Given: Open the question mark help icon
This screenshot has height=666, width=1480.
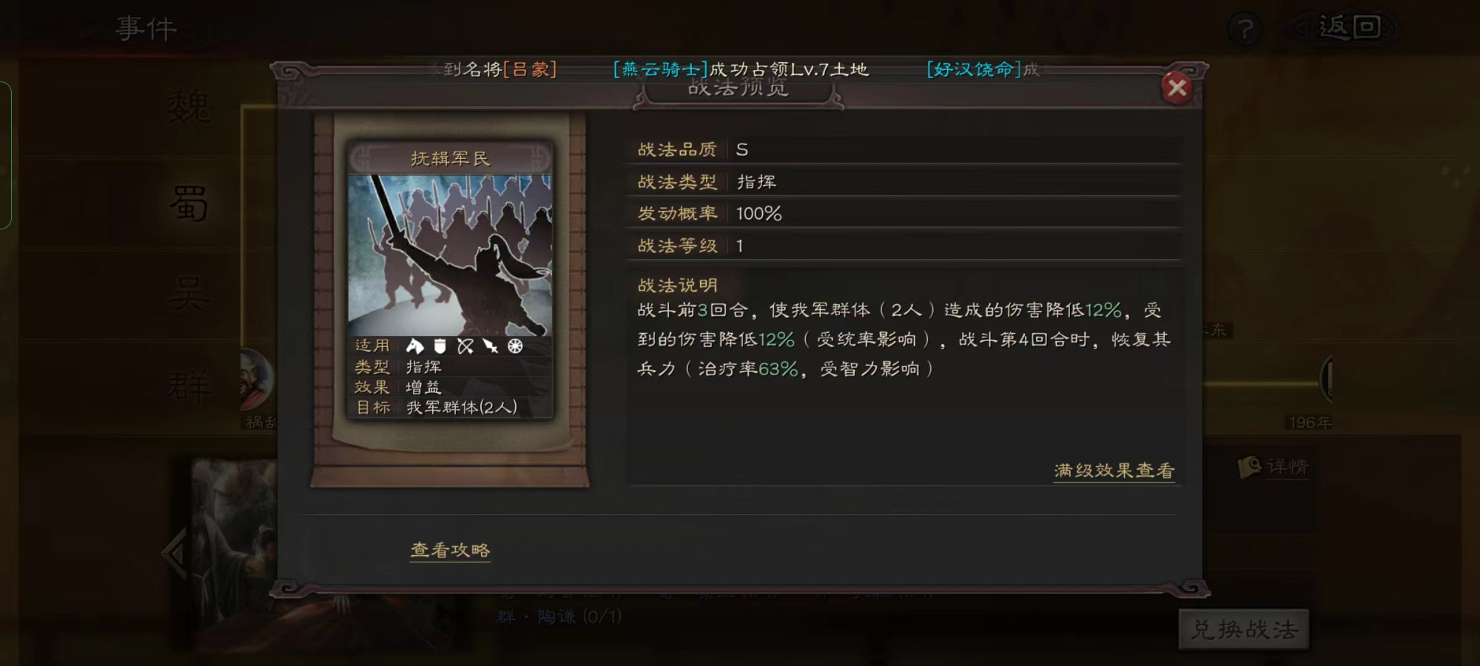Looking at the screenshot, I should coord(1245,30).
